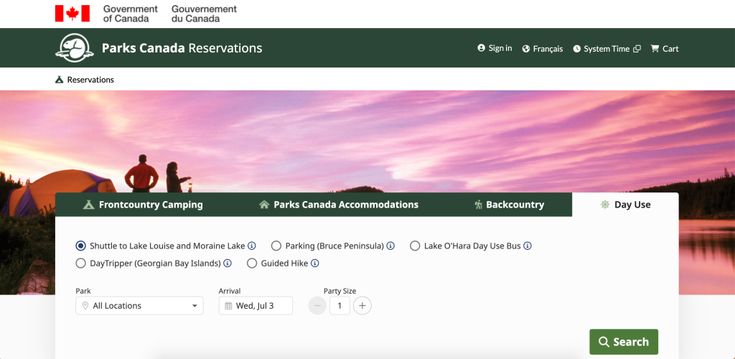
Task: Select DayTripper (Georgian Bay Islands) option
Action: [x=80, y=264]
